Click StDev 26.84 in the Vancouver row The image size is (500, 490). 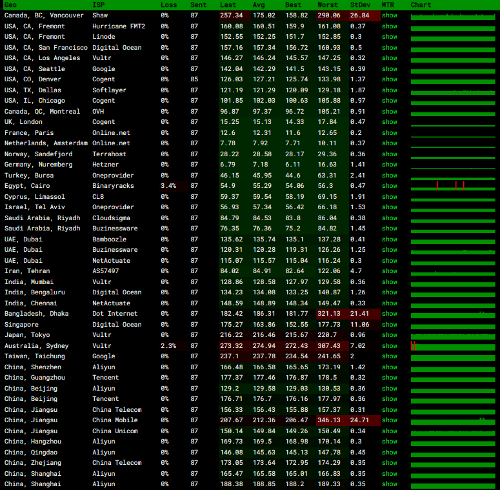coord(360,15)
